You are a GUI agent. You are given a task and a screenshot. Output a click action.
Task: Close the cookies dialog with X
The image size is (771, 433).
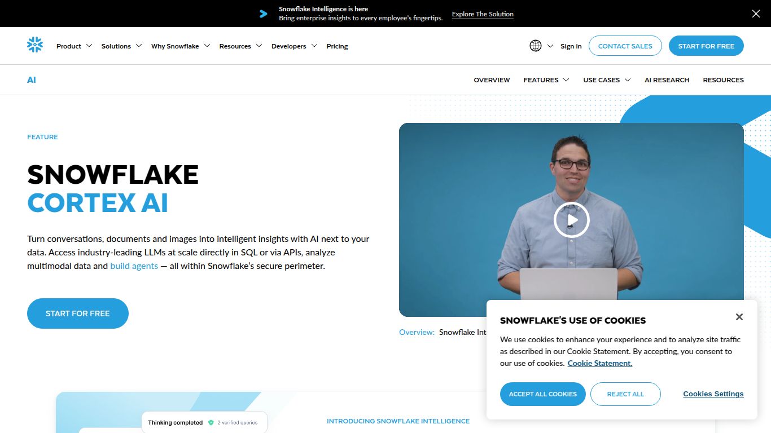pyautogui.click(x=739, y=317)
